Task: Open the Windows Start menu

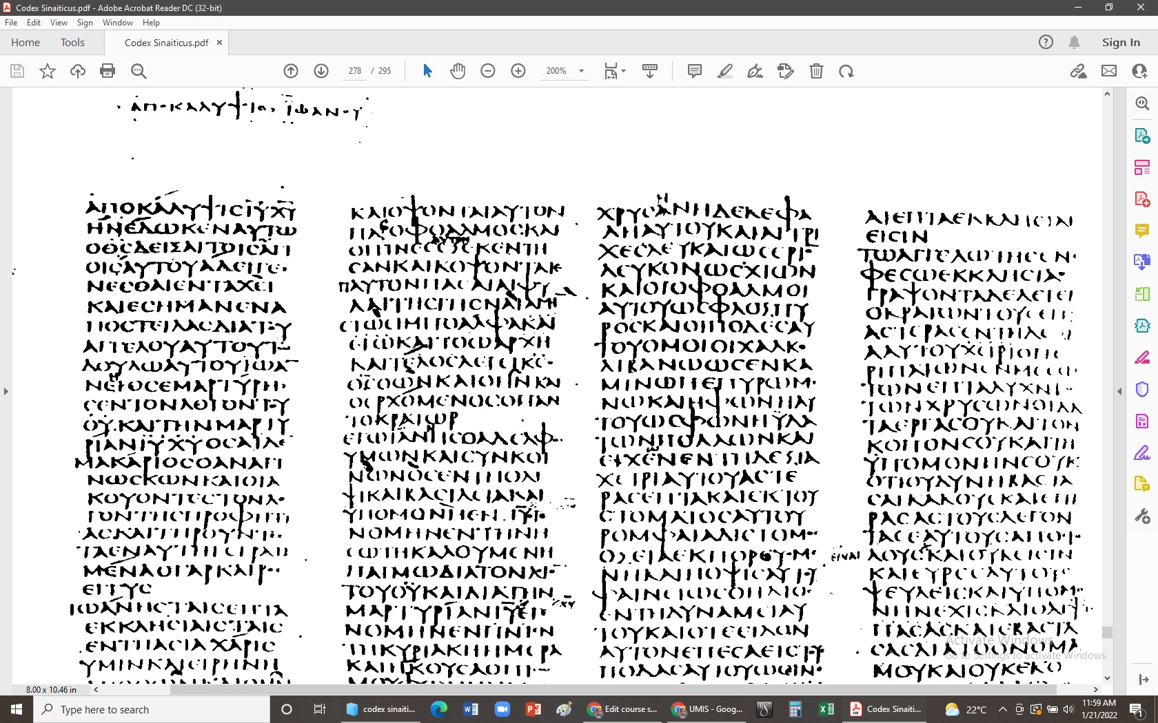Action: coord(17,709)
